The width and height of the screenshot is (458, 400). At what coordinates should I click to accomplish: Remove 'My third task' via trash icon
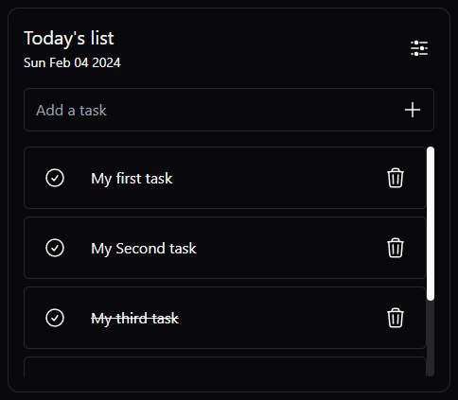396,318
